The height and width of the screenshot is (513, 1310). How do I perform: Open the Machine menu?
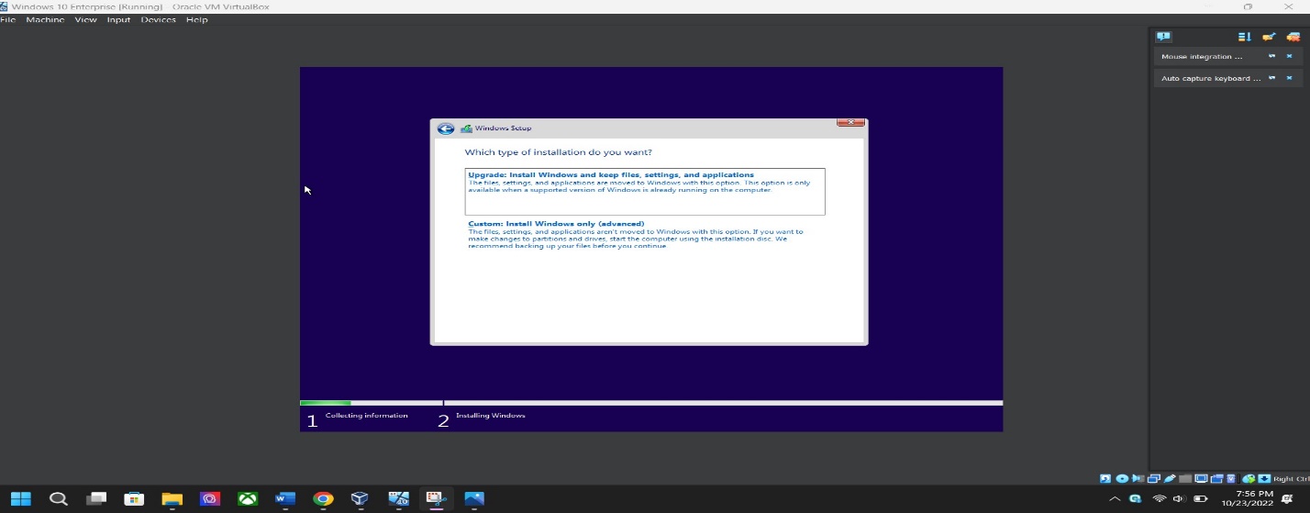[45, 20]
